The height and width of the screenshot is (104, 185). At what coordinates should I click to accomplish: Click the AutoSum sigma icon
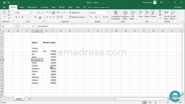coord(160,12)
